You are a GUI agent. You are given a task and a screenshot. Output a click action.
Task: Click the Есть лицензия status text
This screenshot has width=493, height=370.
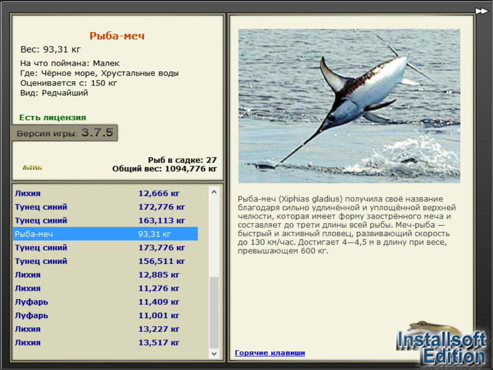pos(52,117)
